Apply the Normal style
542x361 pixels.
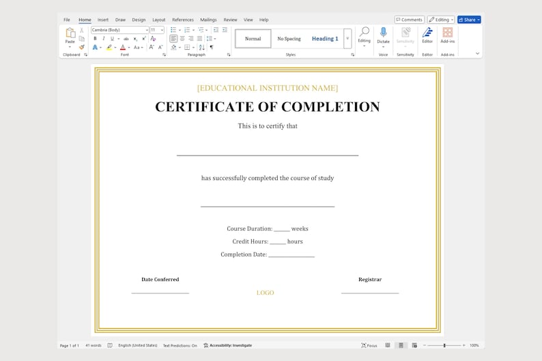pos(253,38)
